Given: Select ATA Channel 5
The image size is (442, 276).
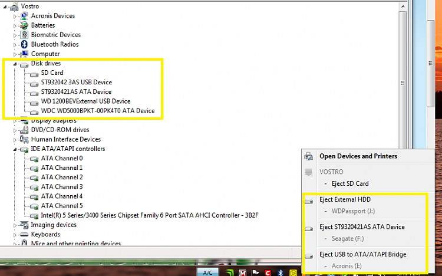Looking at the screenshot, I should (x=62, y=206).
